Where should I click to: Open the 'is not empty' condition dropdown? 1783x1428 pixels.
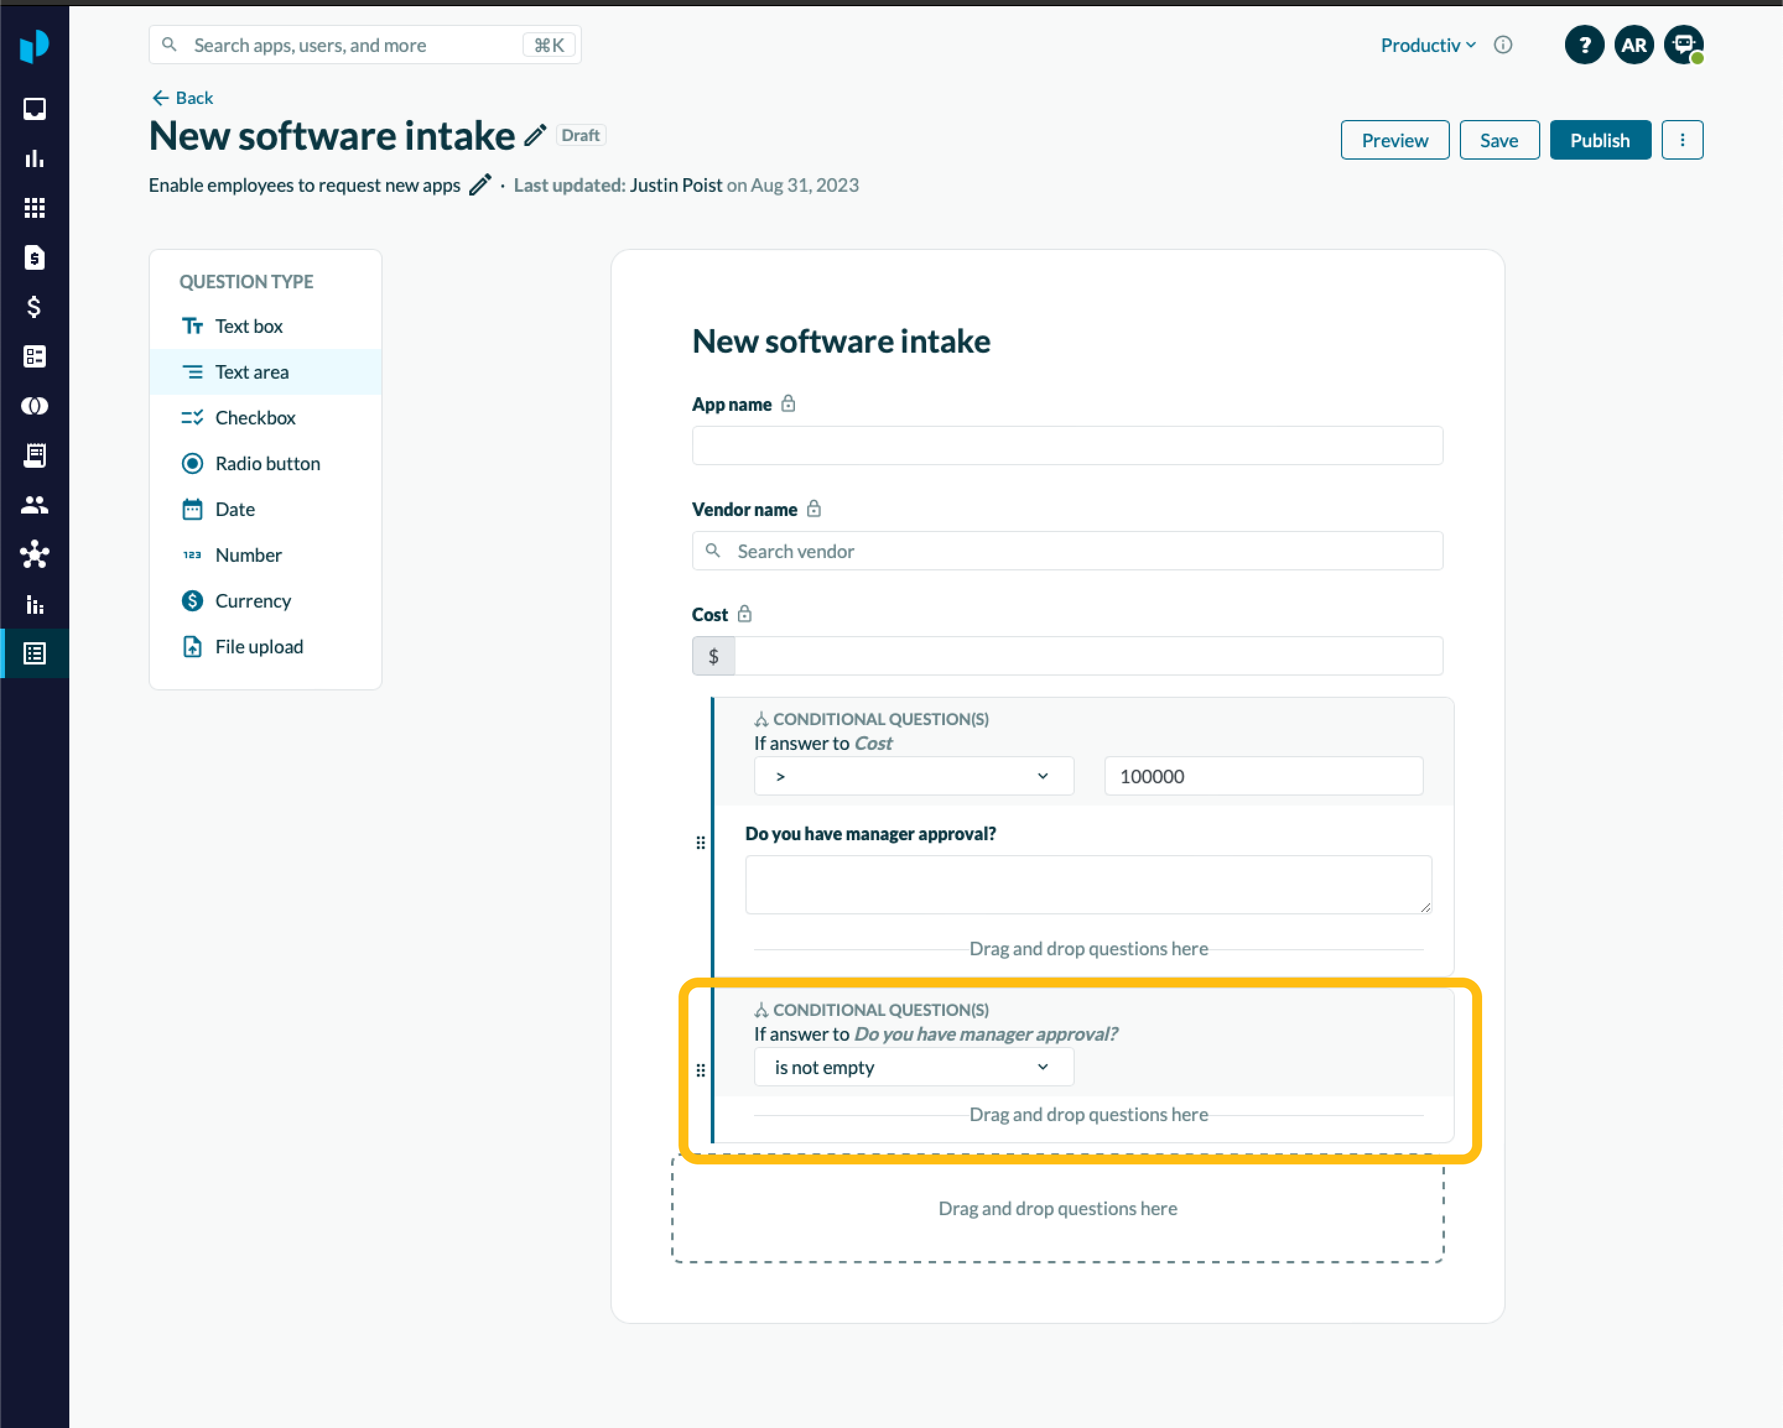coord(913,1067)
